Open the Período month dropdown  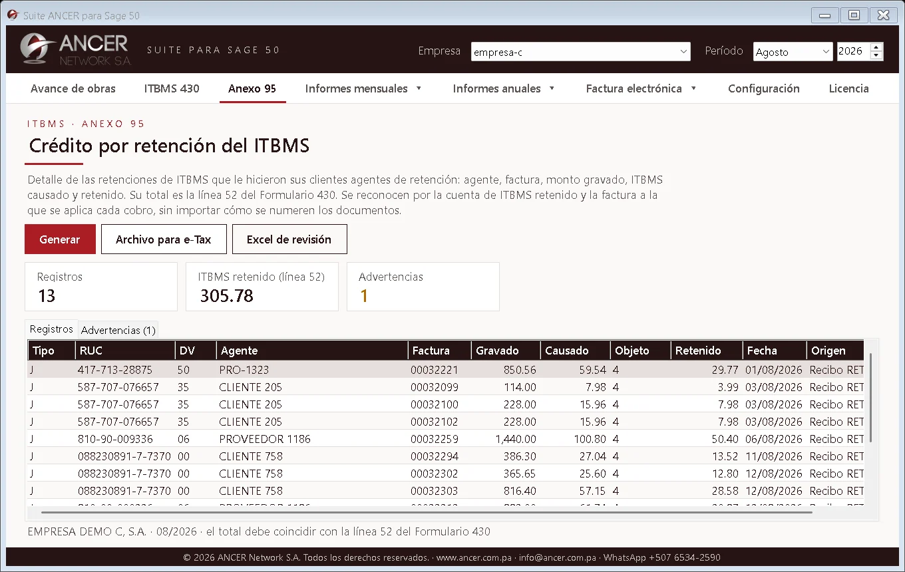(793, 52)
